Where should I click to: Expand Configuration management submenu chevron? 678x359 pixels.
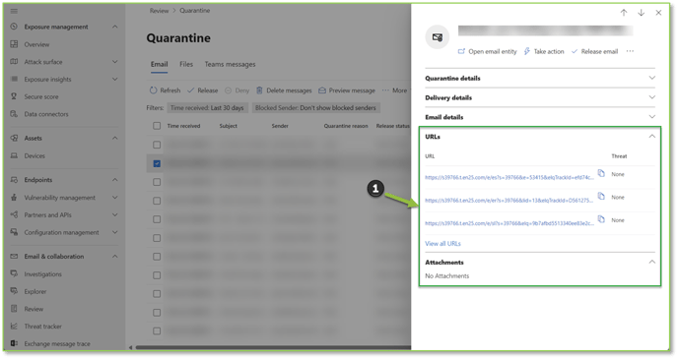pos(114,232)
